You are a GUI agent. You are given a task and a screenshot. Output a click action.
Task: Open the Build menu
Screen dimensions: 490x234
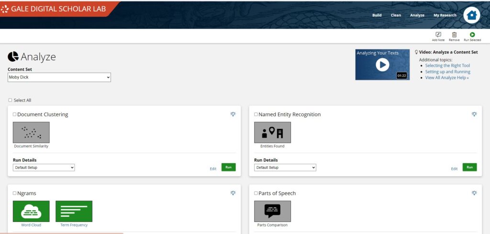[377, 15]
